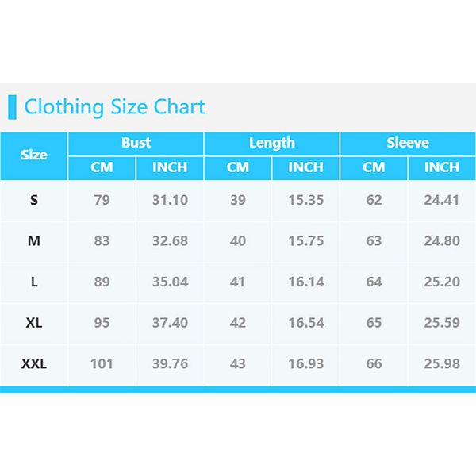Select the S size row label
The height and width of the screenshot is (476, 476).
coord(34,200)
